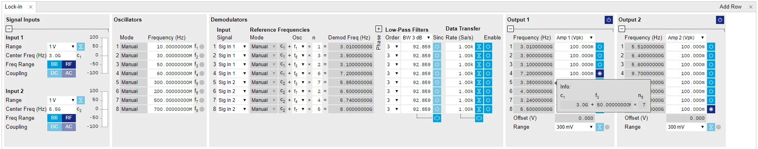This screenshot has width=758, height=149.
Task: Click Output 2 range status indicator dot
Action: 718,127
